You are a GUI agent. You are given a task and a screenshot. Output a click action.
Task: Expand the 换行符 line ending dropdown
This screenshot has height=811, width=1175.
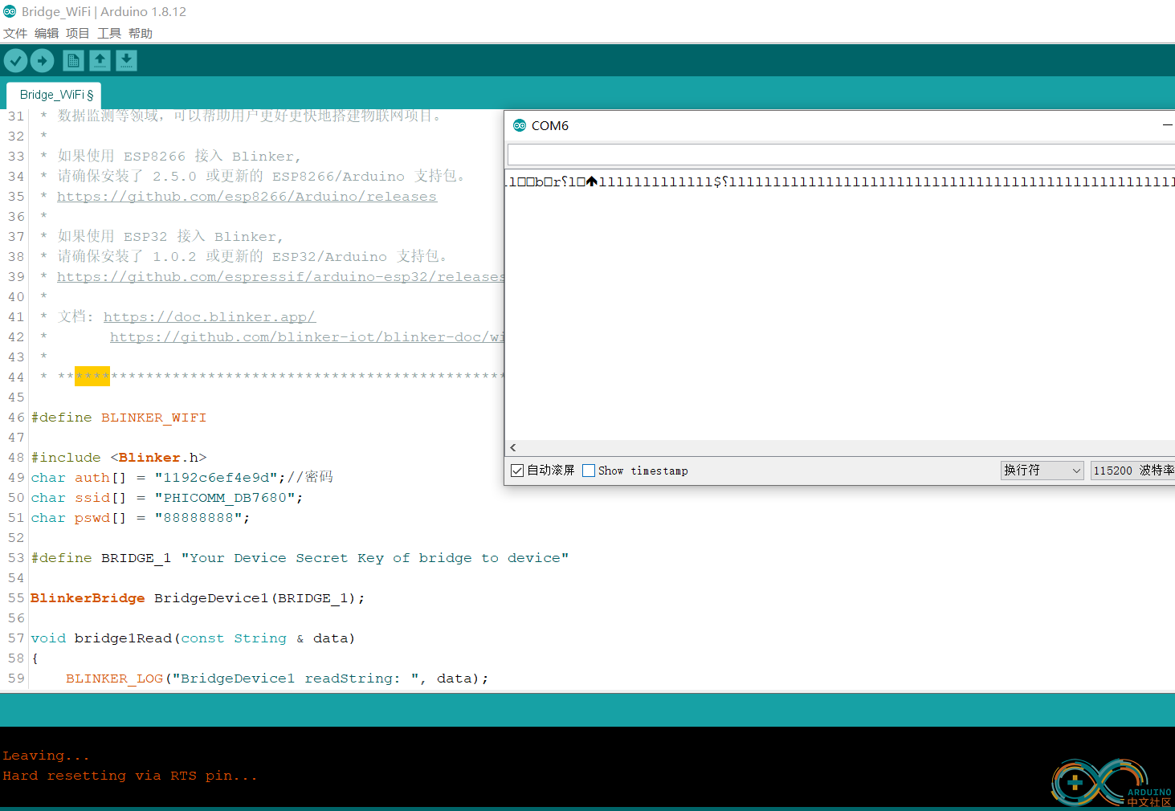pos(1042,471)
